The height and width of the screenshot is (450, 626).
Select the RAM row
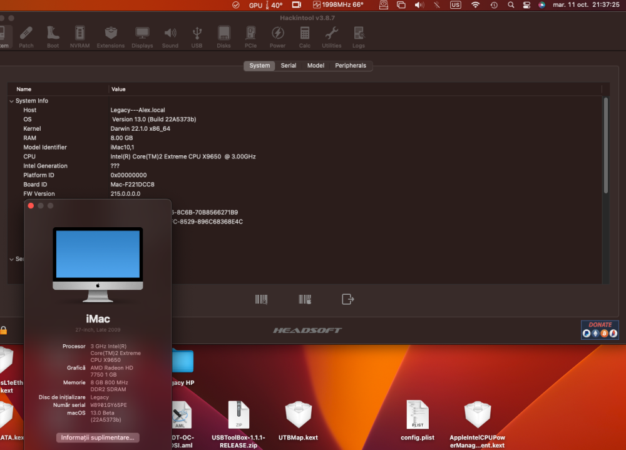coord(305,138)
